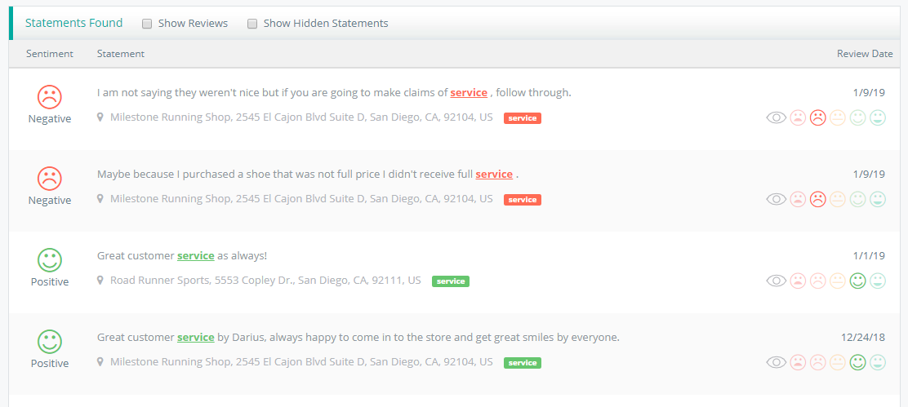Toggle eye visibility for 'as always!' statement
This screenshot has height=407, width=908.
coord(777,281)
